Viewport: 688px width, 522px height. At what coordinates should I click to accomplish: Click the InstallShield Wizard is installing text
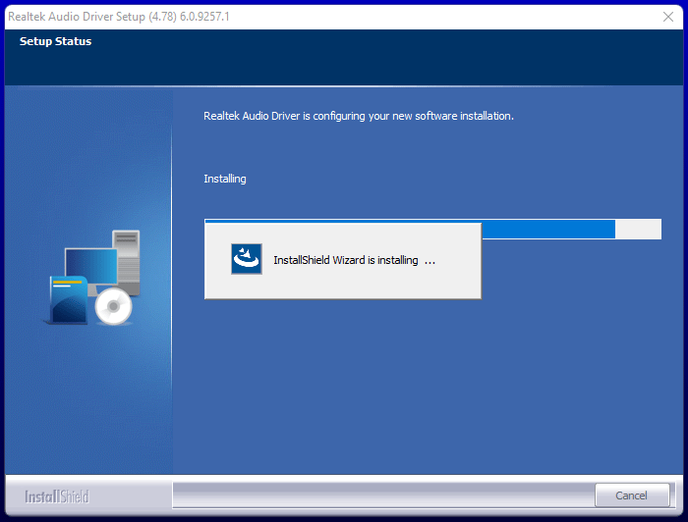[x=345, y=261]
